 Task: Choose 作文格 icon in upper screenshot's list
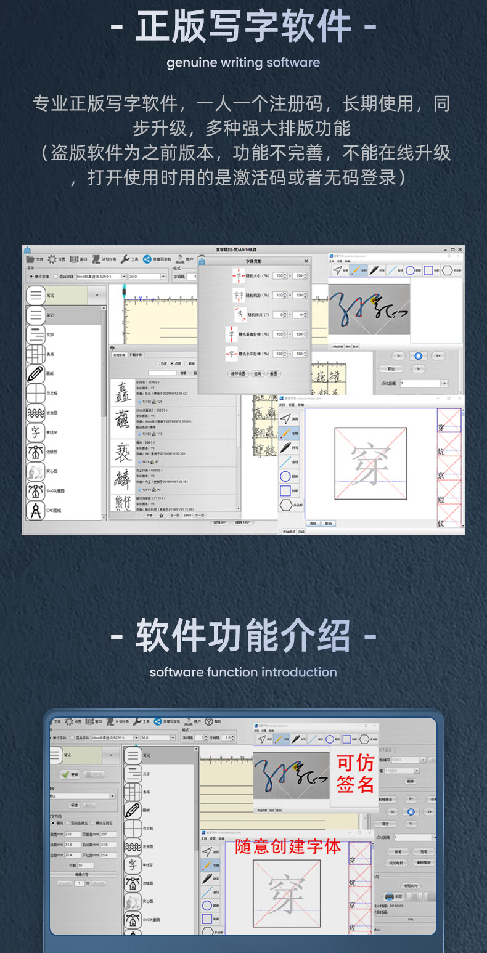pos(36,393)
